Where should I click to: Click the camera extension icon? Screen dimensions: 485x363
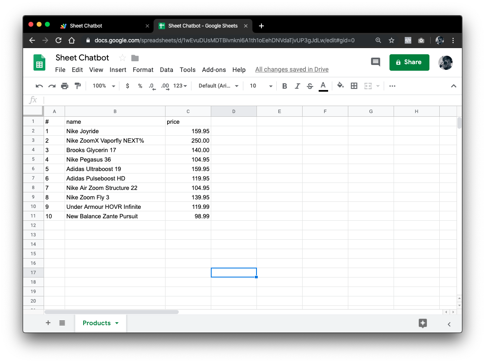click(421, 40)
